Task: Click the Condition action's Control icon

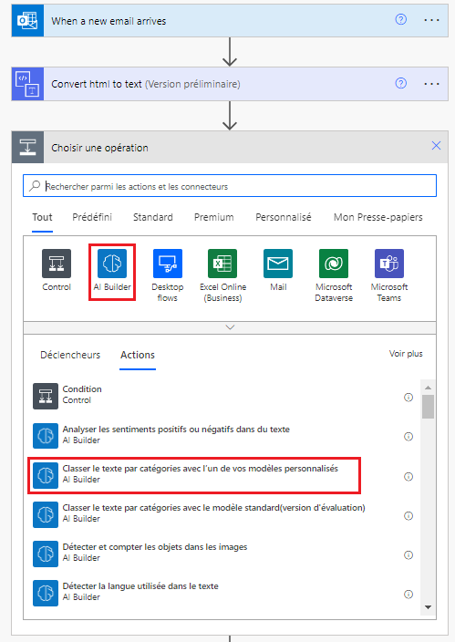Action: (46, 396)
